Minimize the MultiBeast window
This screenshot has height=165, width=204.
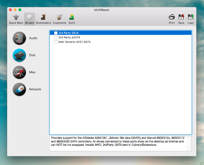click(x=15, y=10)
